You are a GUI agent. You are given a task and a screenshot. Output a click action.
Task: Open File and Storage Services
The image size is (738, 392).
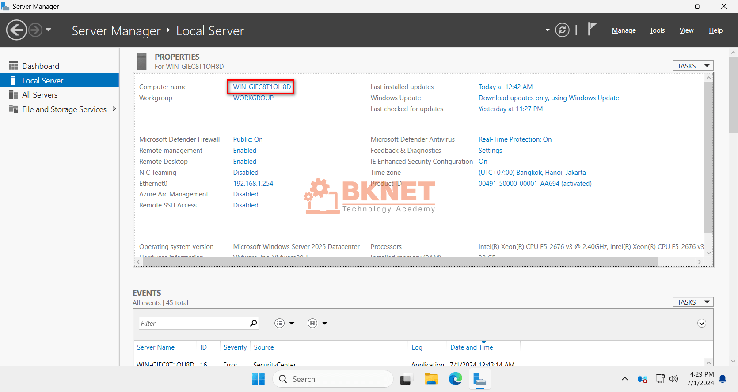tap(64, 109)
